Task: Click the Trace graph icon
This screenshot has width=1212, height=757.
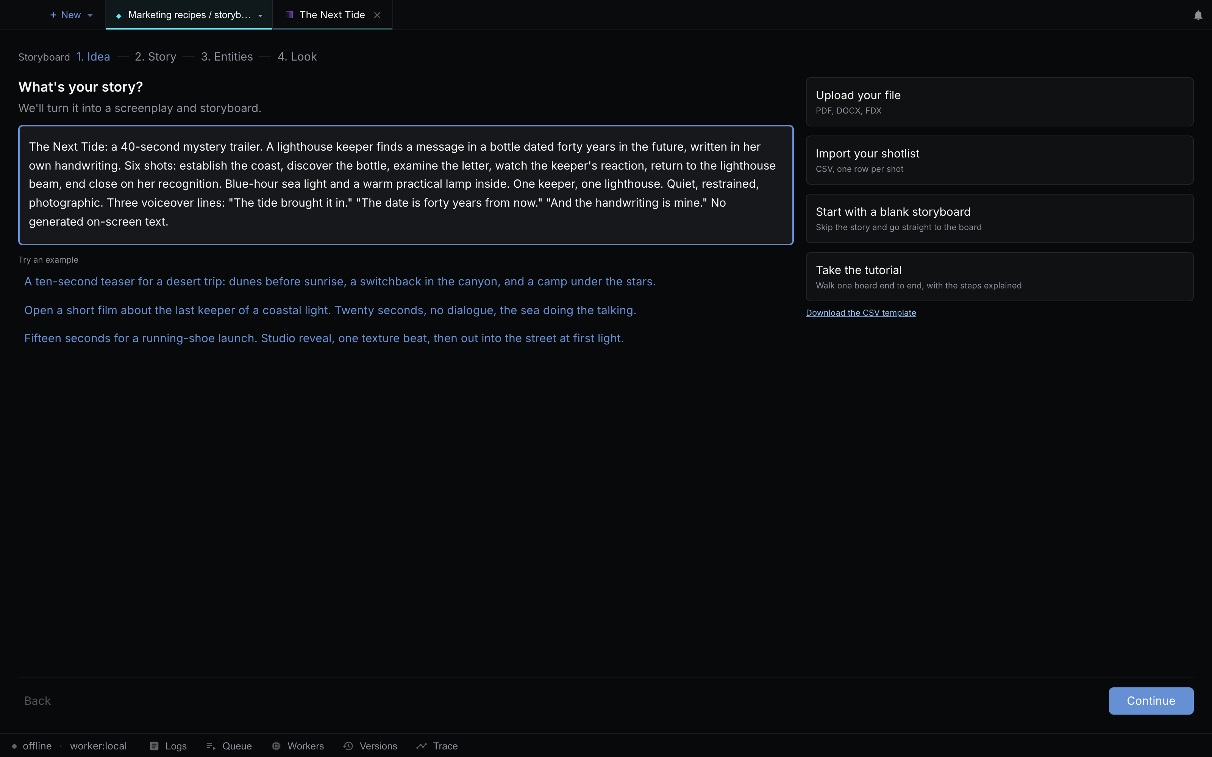Action: click(421, 746)
